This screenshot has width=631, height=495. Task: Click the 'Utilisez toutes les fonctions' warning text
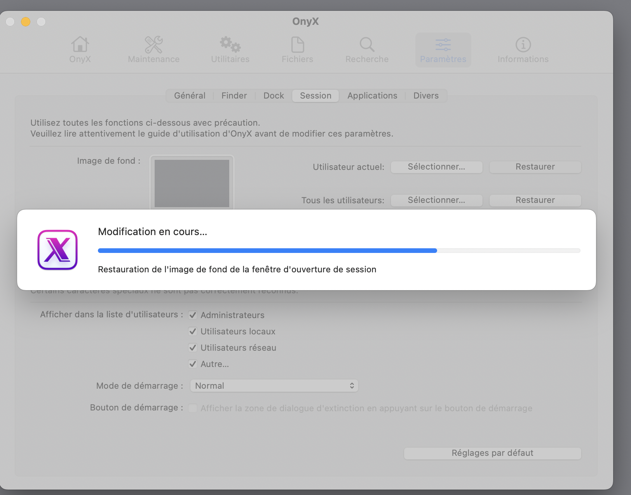coord(145,123)
